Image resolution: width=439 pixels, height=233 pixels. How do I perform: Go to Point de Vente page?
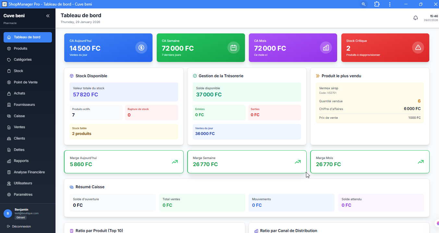[26, 82]
